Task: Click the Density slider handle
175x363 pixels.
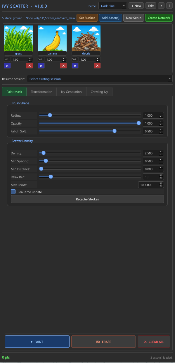Action: point(44,153)
